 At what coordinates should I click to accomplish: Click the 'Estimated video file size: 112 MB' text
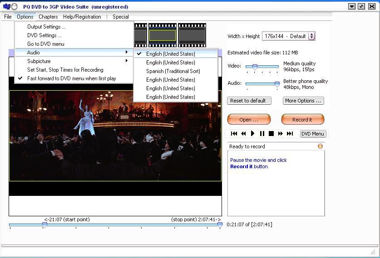coord(263,53)
